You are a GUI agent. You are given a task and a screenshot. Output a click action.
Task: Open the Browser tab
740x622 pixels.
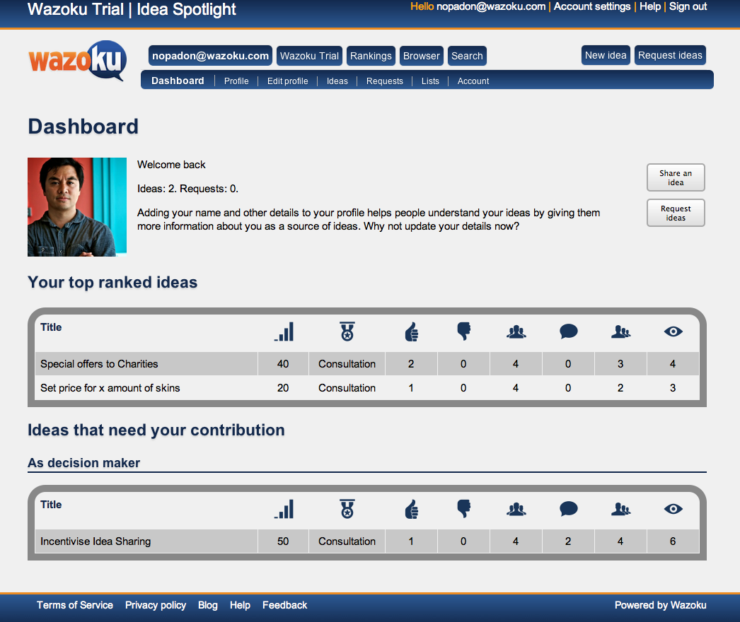[x=422, y=56]
